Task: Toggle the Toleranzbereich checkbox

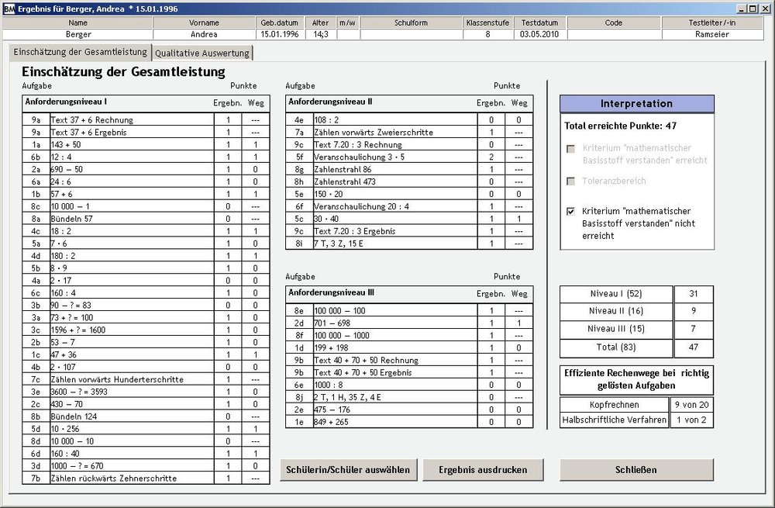Action: [x=570, y=181]
